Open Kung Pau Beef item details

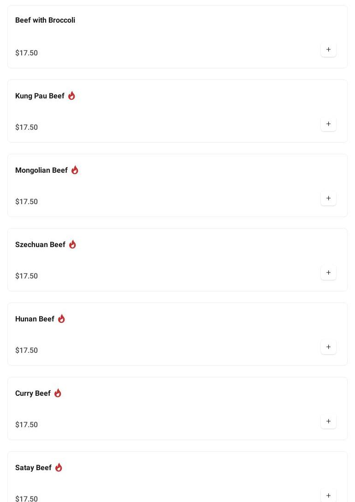click(40, 96)
